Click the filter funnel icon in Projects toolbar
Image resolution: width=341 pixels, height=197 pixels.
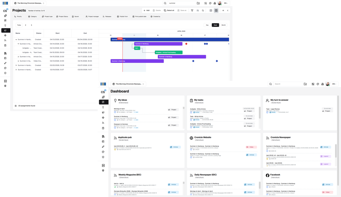(192, 10)
